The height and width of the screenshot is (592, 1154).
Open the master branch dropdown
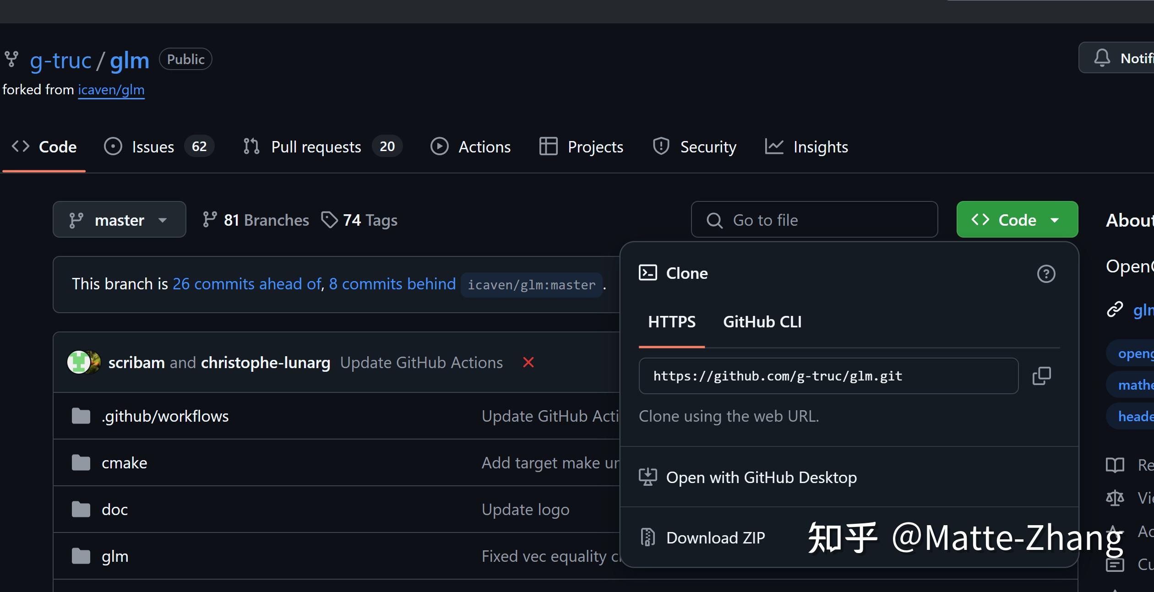[119, 220]
